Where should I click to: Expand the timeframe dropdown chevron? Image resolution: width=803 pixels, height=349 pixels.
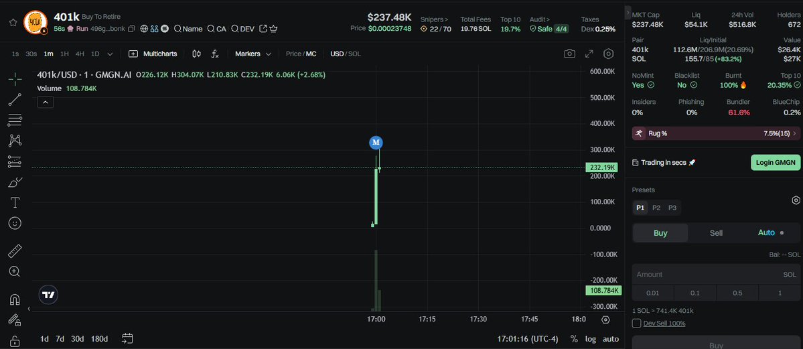(x=110, y=54)
